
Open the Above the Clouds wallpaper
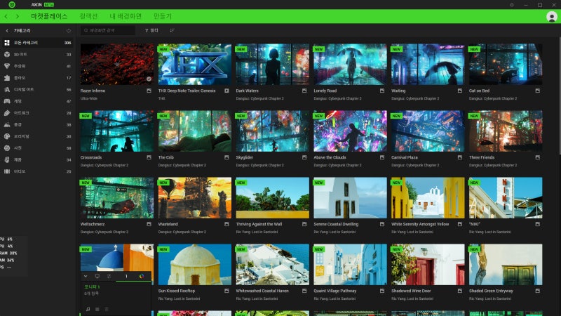[350, 131]
